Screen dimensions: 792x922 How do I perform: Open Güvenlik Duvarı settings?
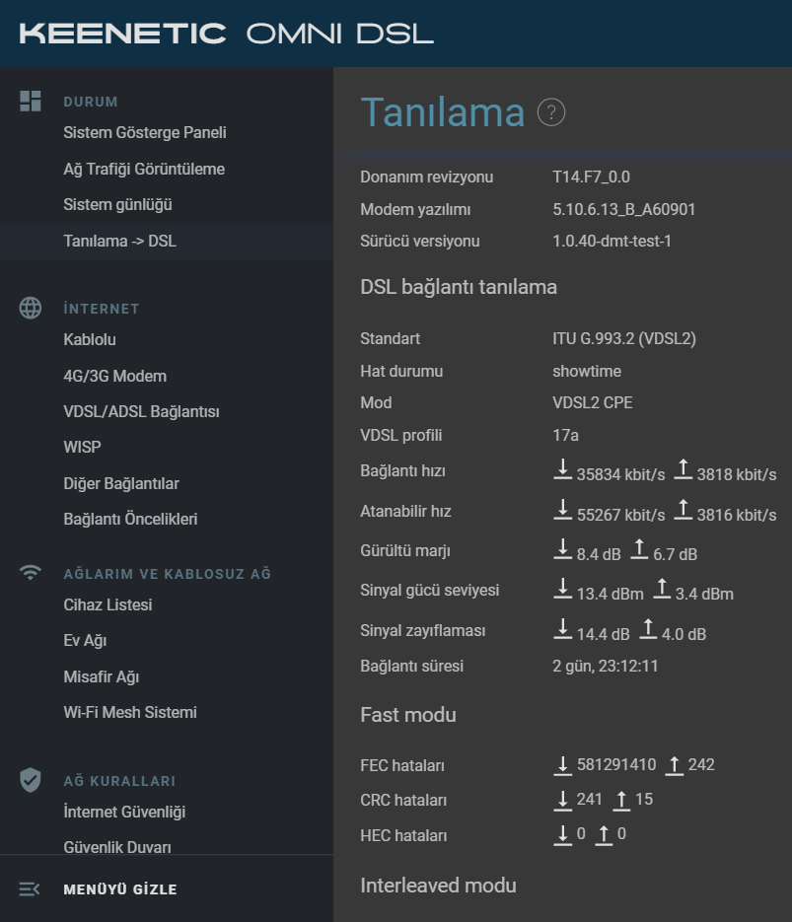(117, 847)
